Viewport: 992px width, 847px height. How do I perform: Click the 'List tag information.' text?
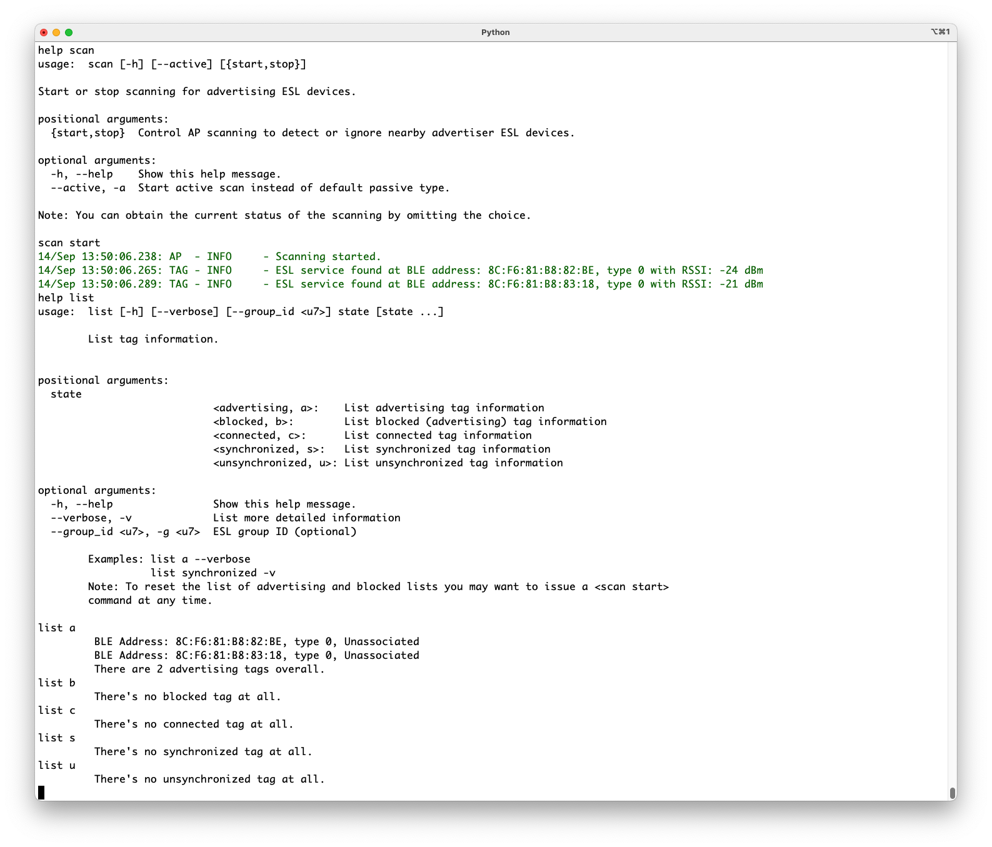(153, 339)
